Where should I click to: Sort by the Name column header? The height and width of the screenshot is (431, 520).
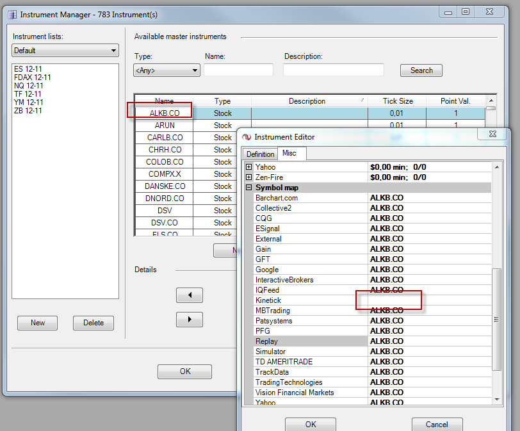tap(164, 101)
